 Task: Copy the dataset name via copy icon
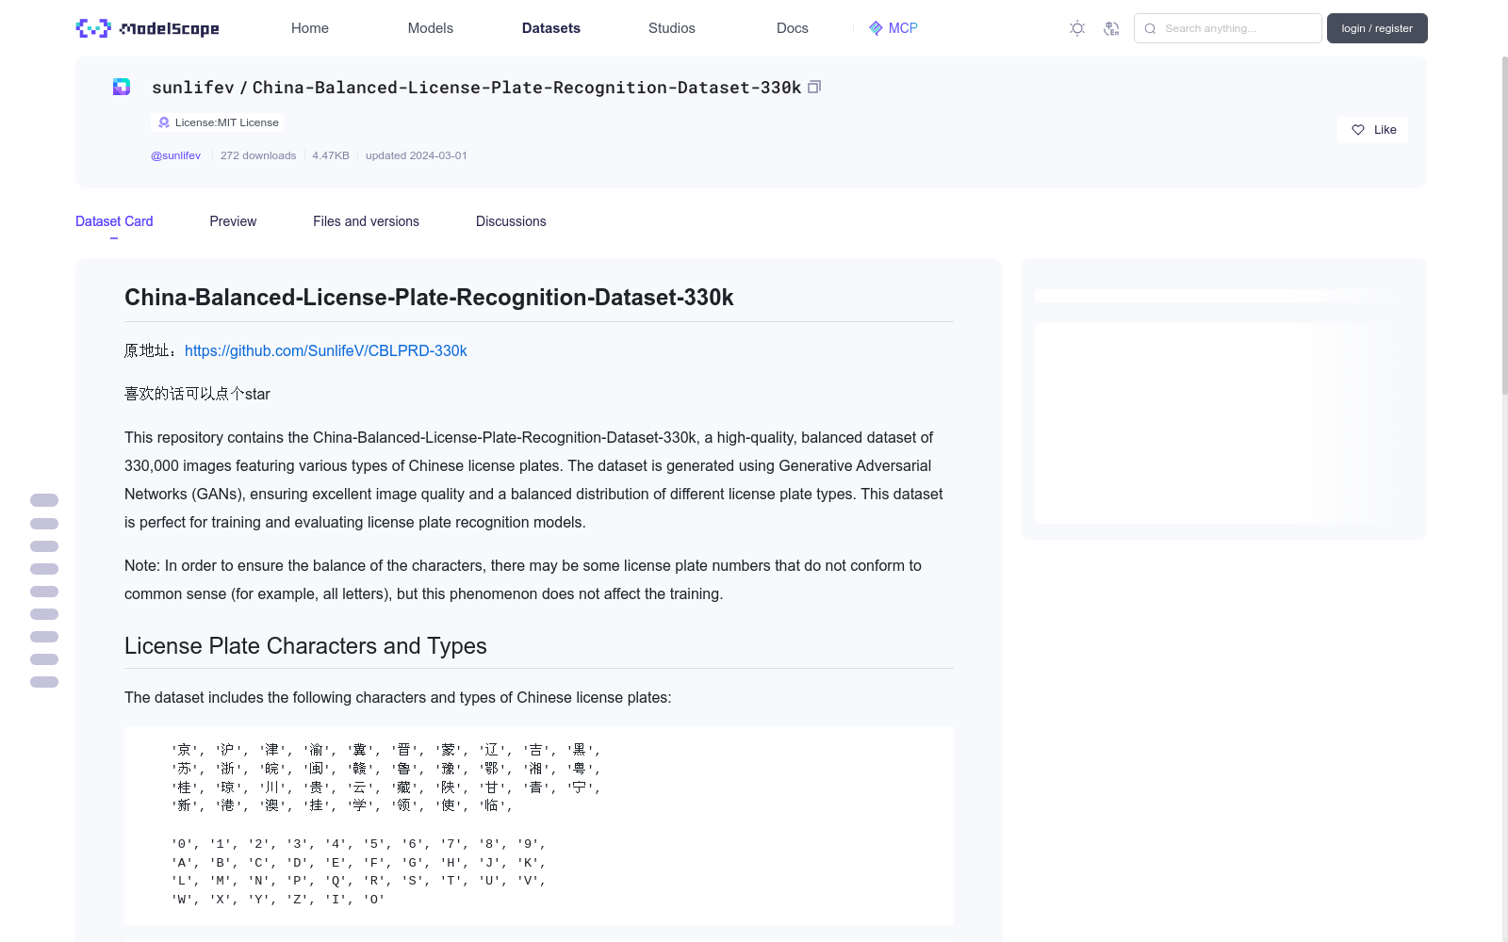click(814, 86)
